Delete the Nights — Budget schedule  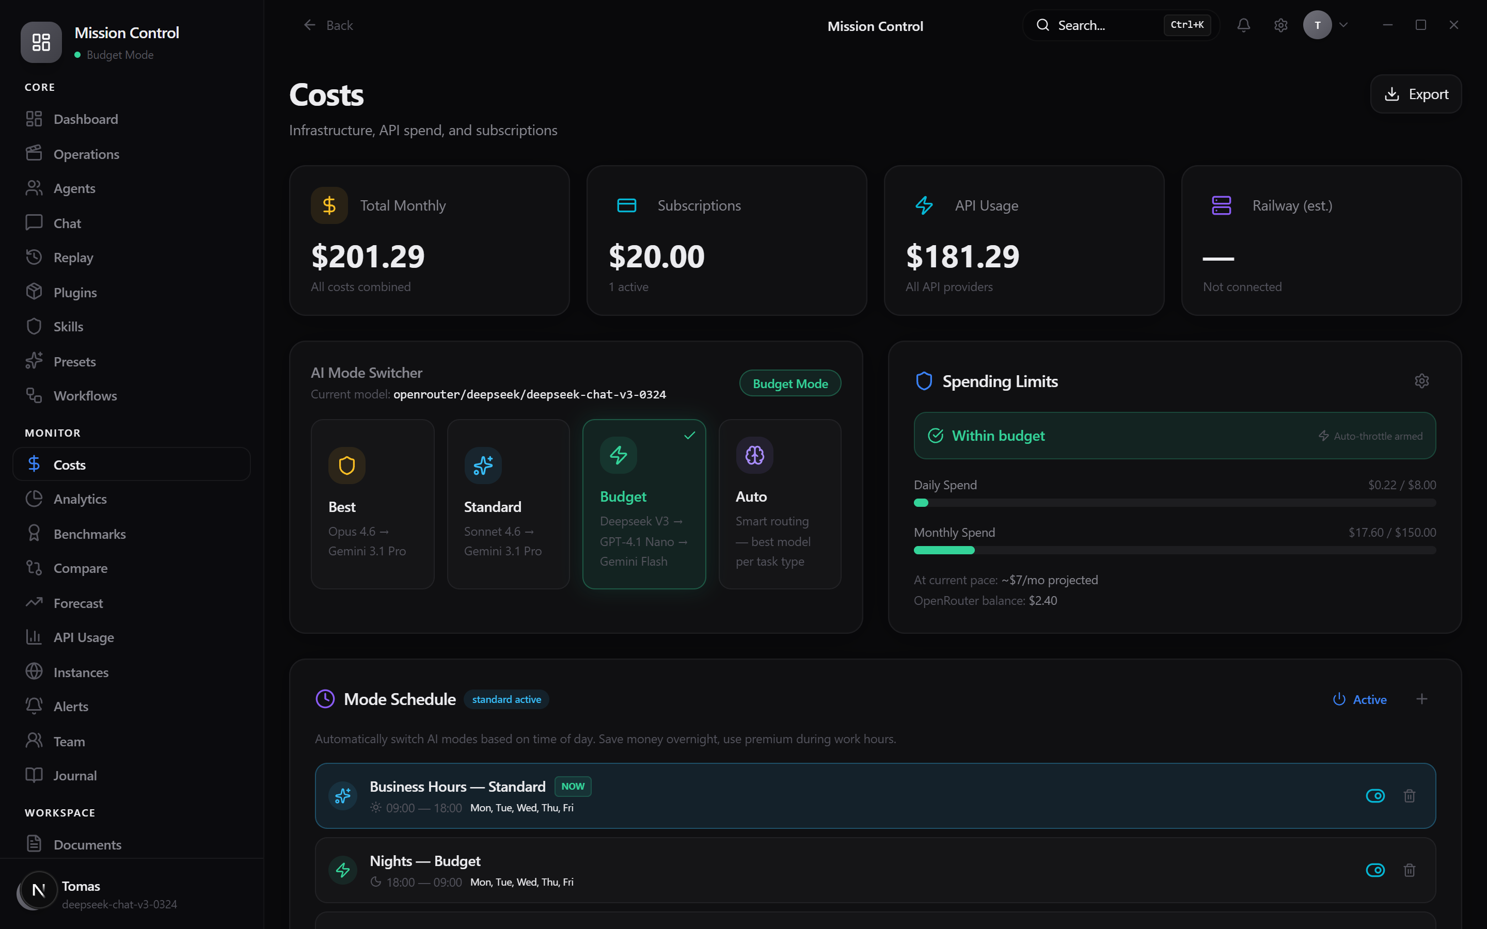click(1410, 870)
